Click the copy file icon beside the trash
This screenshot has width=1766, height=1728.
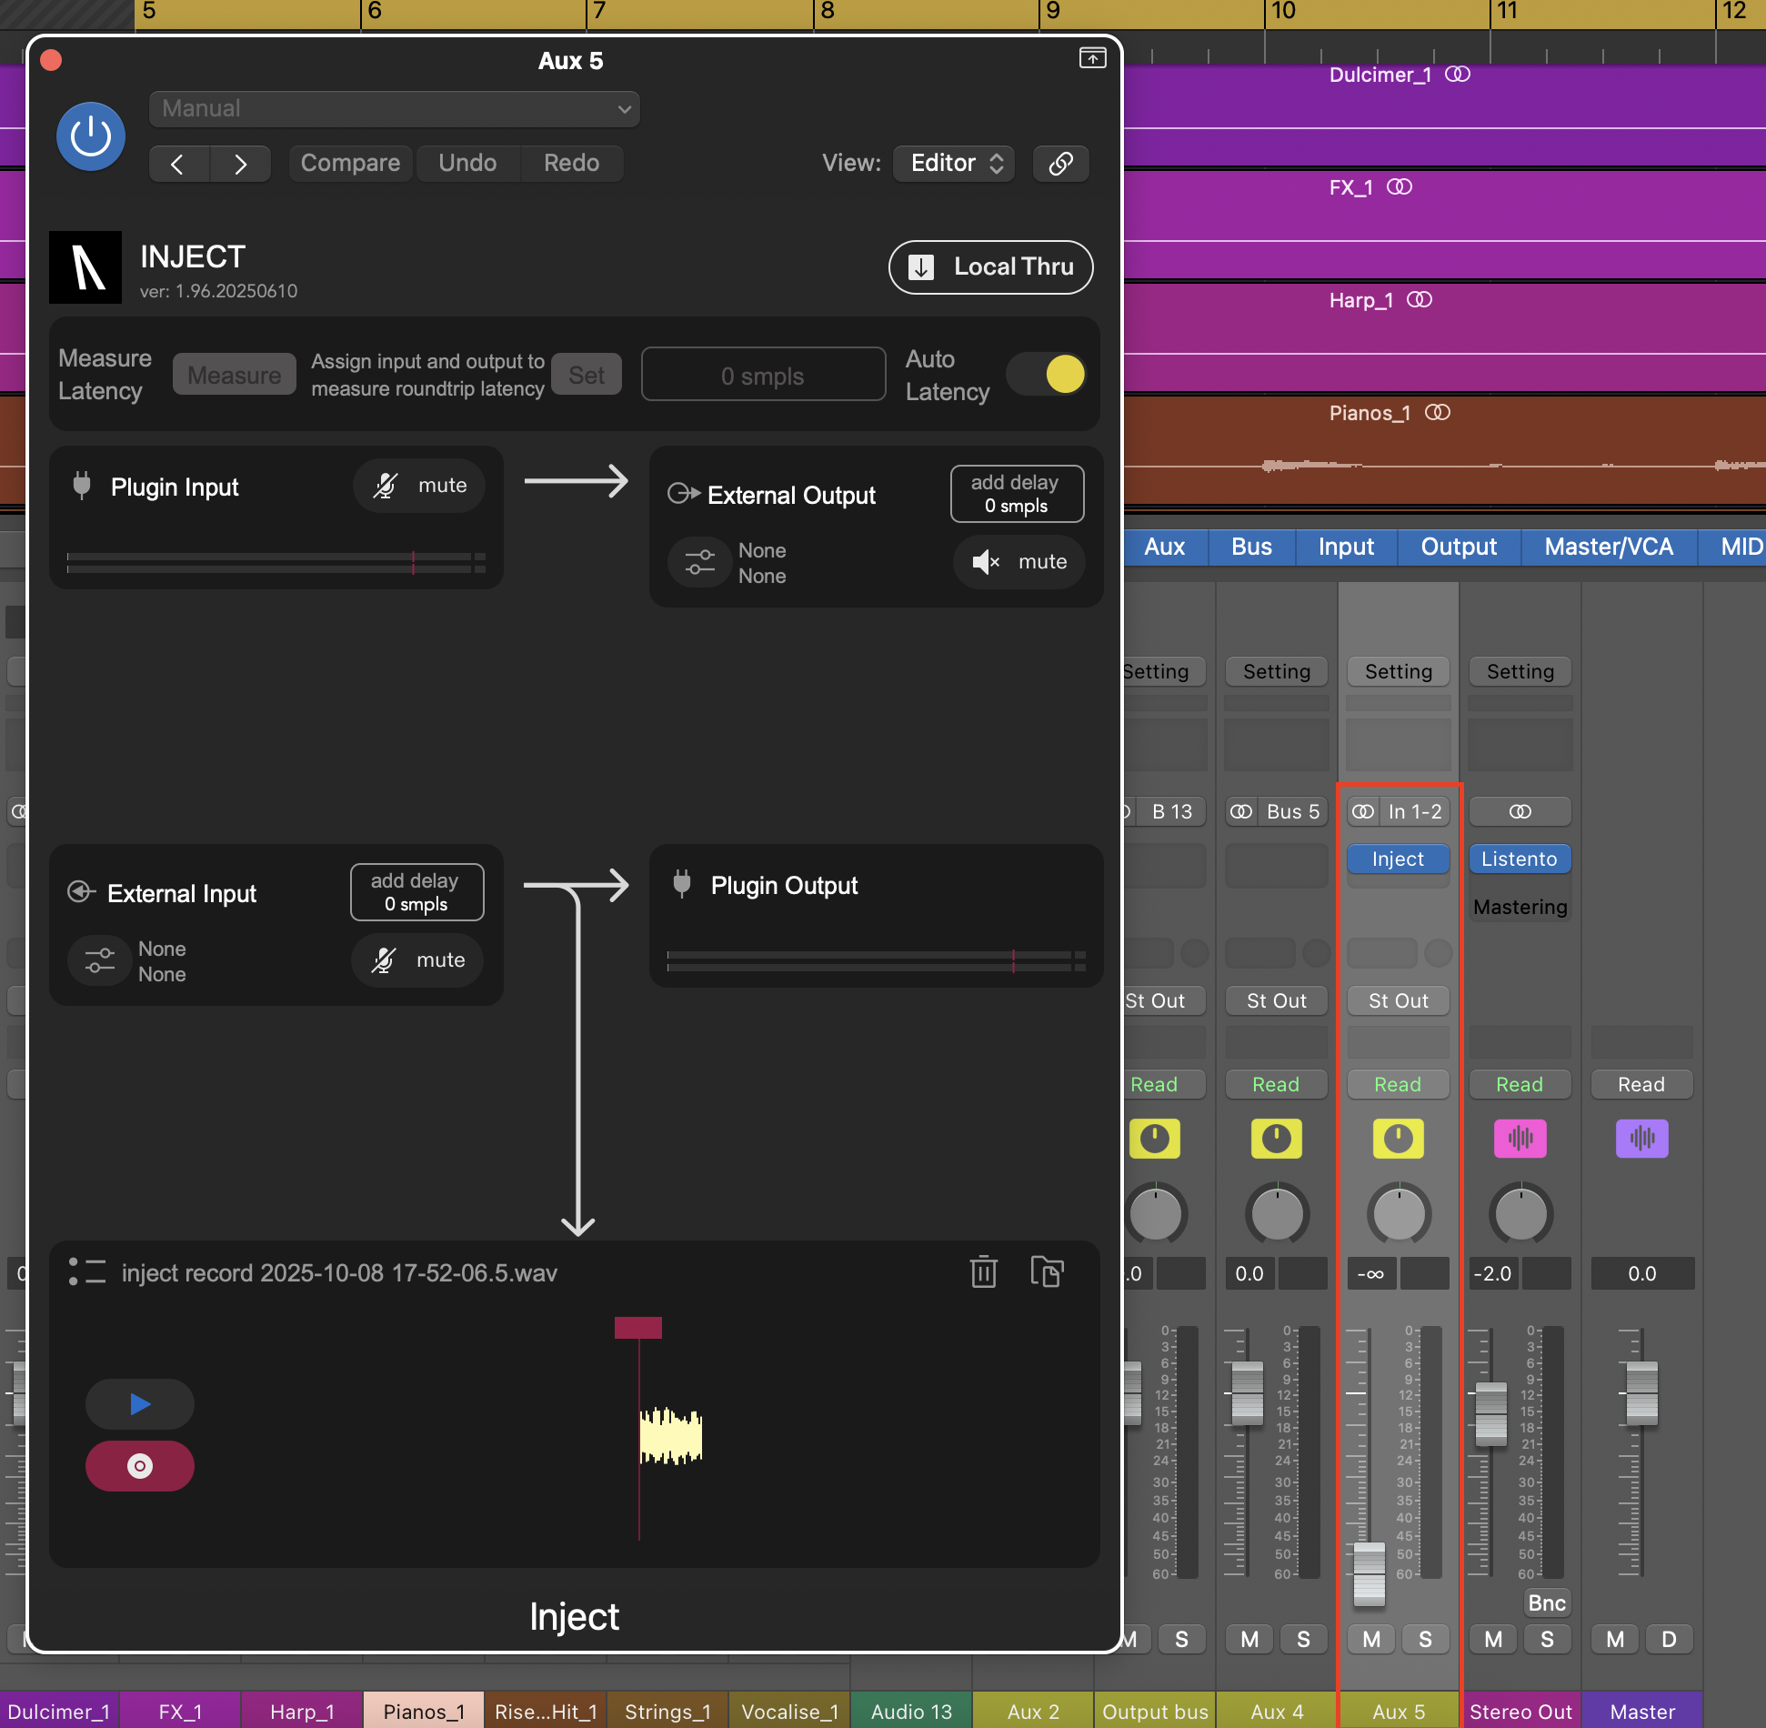point(1047,1271)
